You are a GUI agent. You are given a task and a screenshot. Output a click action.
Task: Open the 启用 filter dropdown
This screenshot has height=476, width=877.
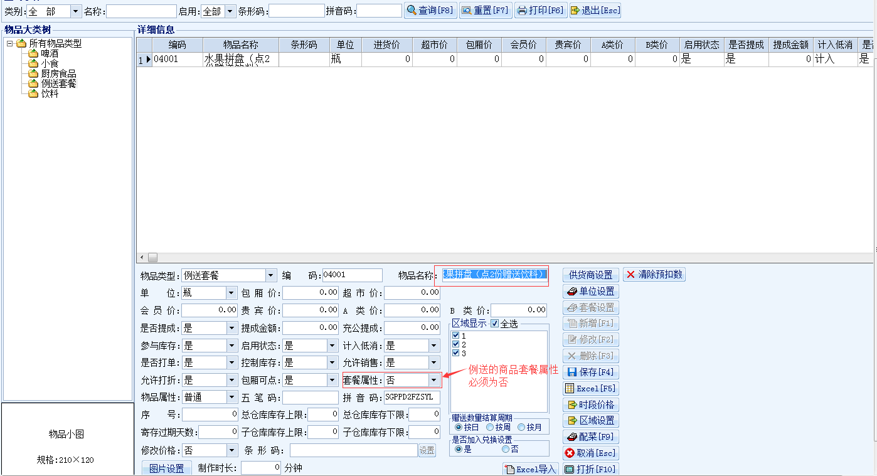(230, 11)
